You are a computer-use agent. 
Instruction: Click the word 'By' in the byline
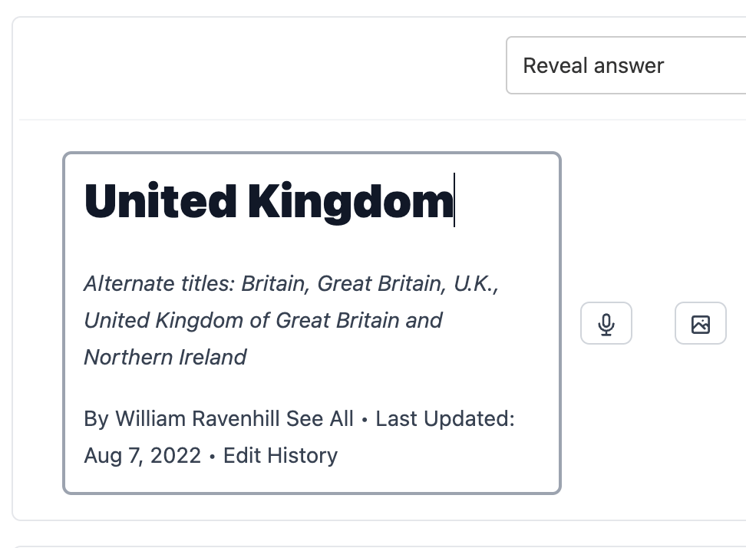click(97, 419)
